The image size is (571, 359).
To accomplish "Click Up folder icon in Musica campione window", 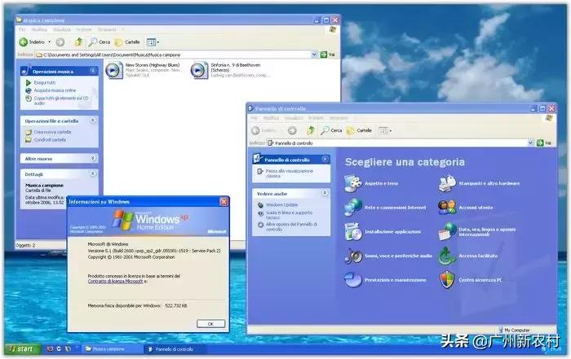I will (78, 42).
